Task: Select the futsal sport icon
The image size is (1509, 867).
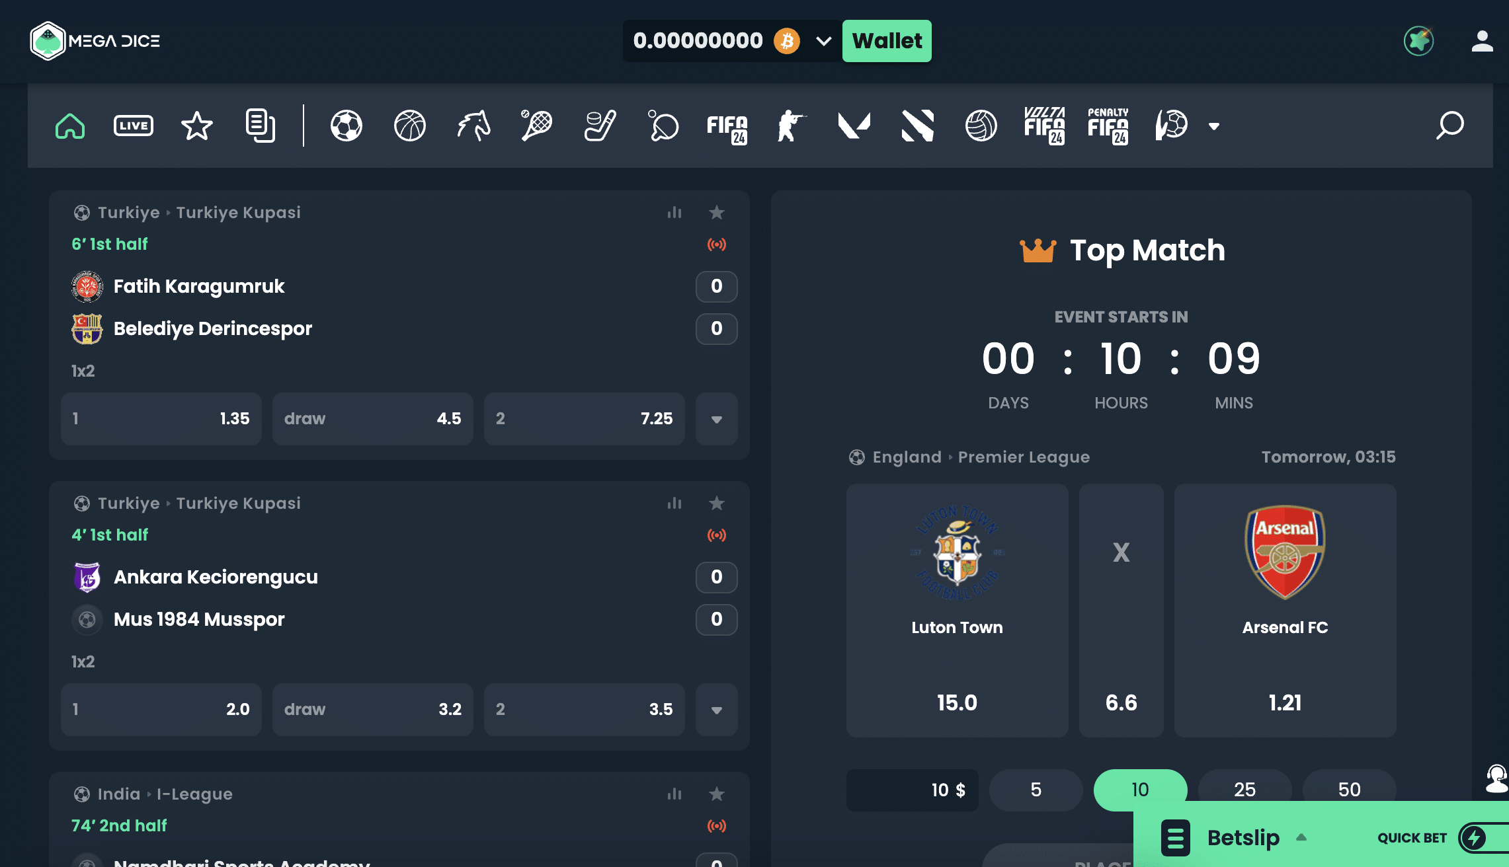Action: (x=1172, y=126)
